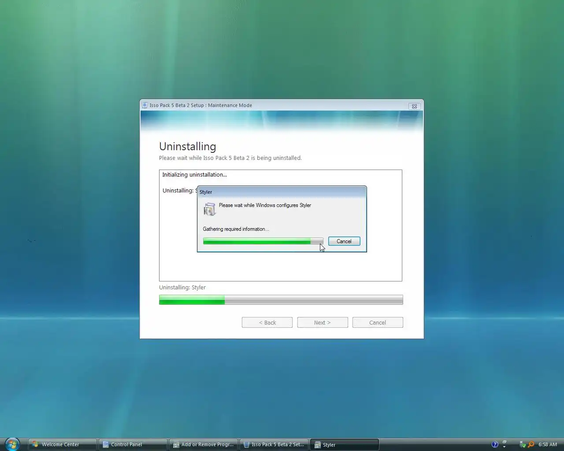Switch to Control Panel taskbar item
The height and width of the screenshot is (451, 564).
point(133,444)
